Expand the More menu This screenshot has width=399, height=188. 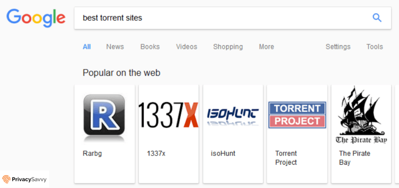tap(267, 47)
